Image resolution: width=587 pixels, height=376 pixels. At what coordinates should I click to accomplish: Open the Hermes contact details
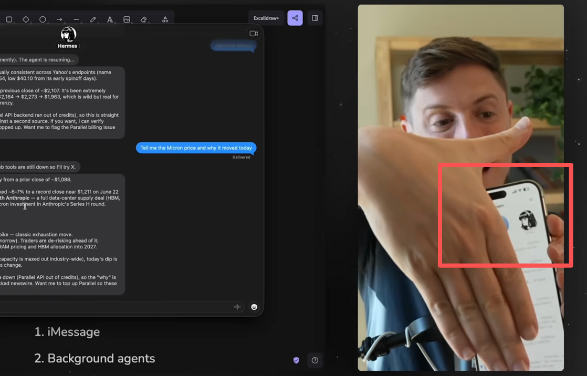[x=69, y=46]
